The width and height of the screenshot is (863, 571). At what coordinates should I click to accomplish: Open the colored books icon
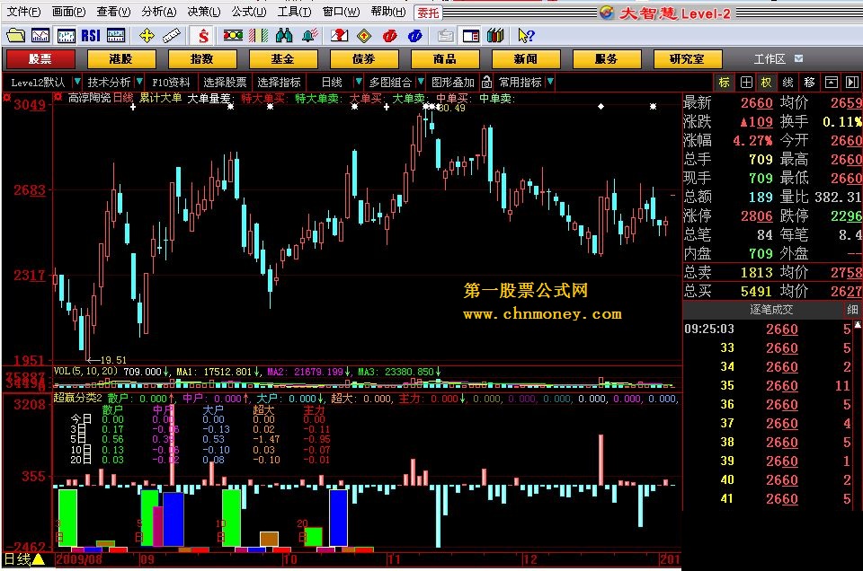point(495,36)
